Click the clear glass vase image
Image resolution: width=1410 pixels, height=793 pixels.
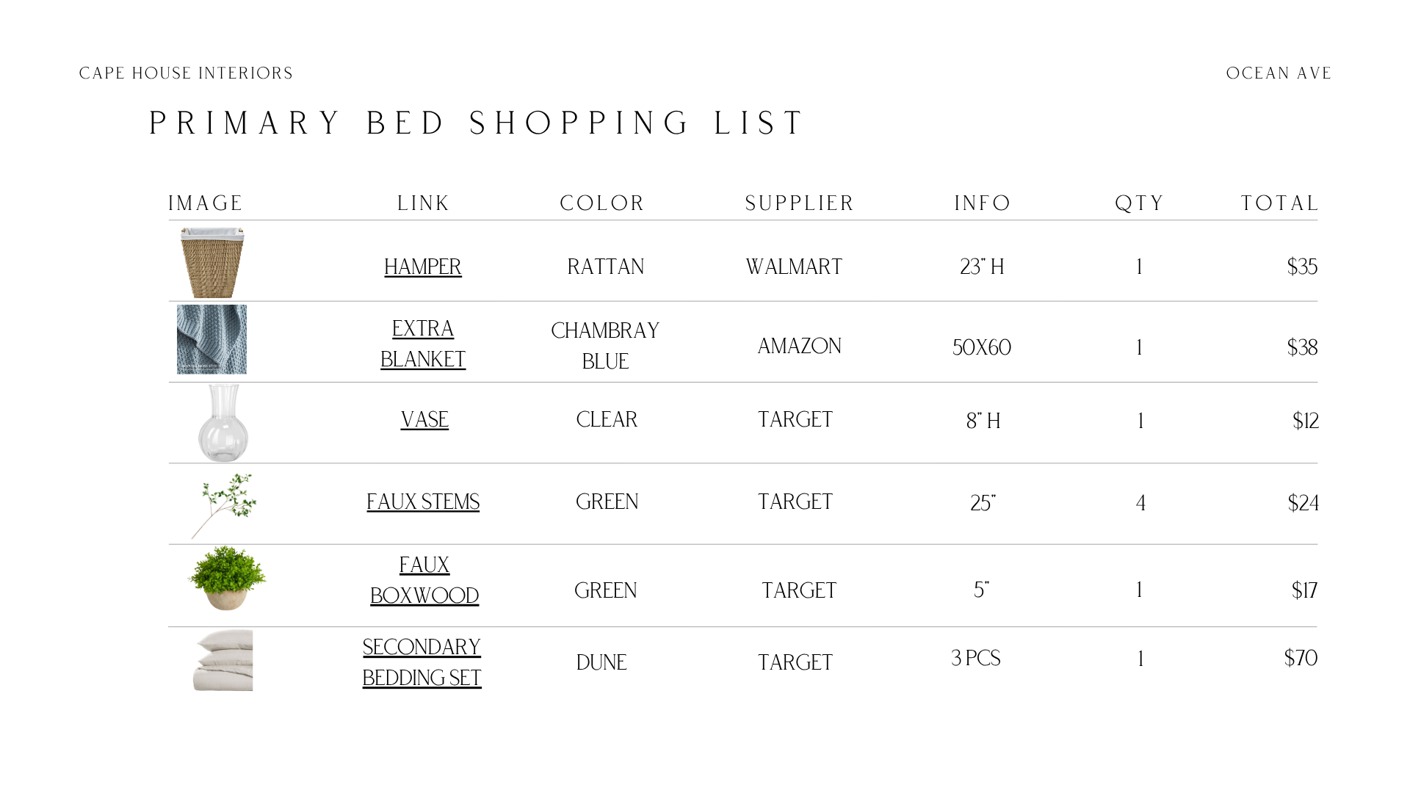(x=223, y=423)
